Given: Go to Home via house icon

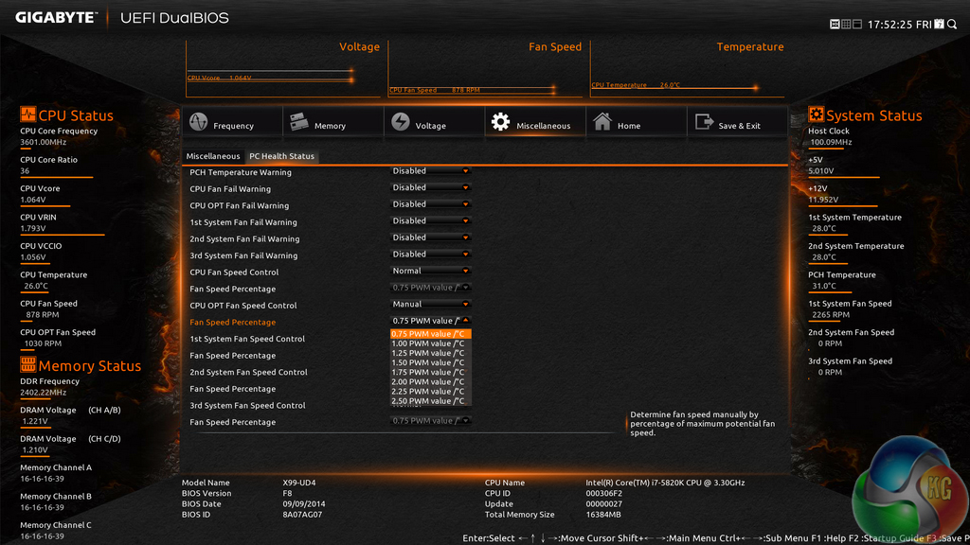Looking at the screenshot, I should (602, 123).
